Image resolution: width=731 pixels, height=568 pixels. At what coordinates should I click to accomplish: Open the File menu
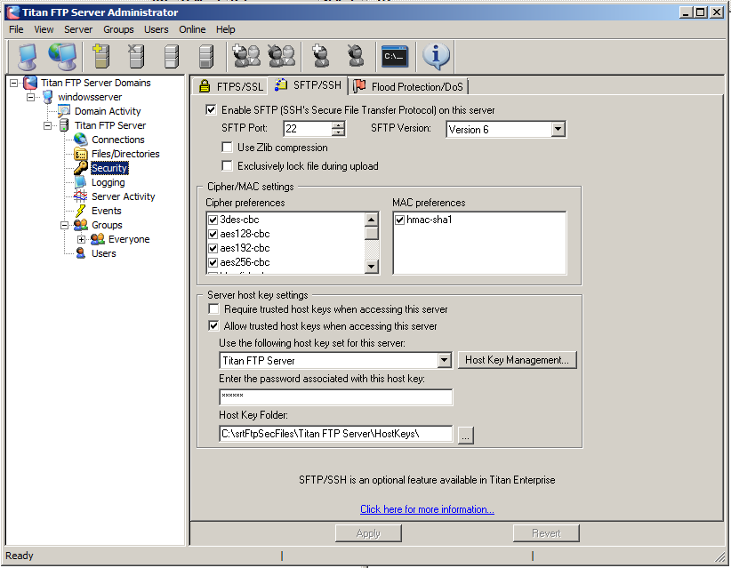[x=16, y=29]
